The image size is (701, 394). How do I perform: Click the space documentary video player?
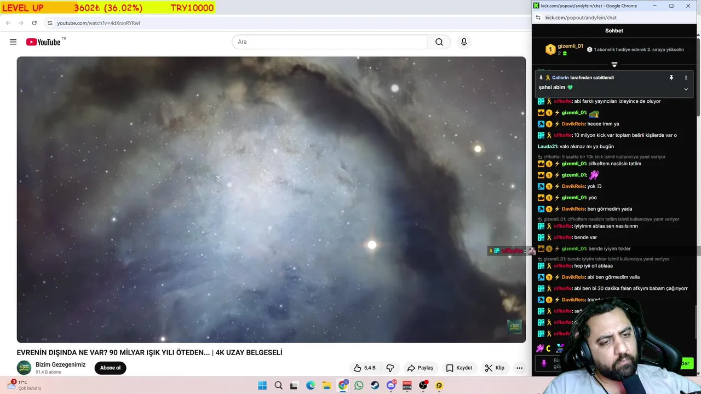coord(271,200)
